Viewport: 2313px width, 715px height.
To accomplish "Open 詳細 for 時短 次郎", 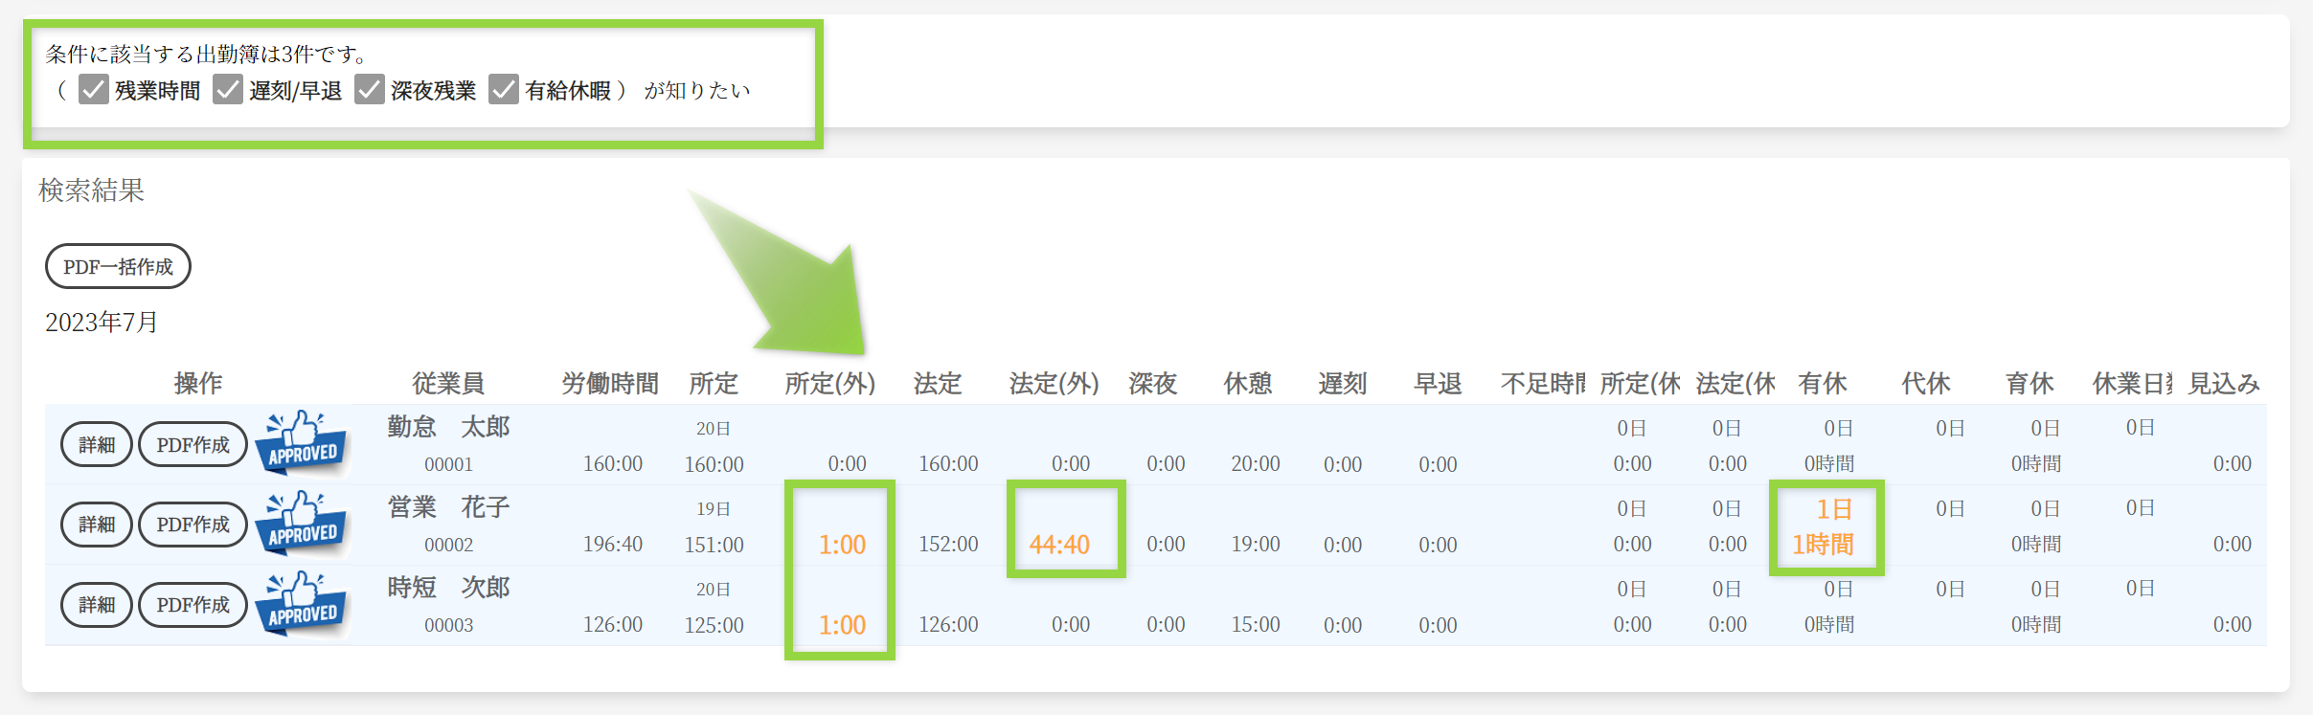I will (97, 605).
